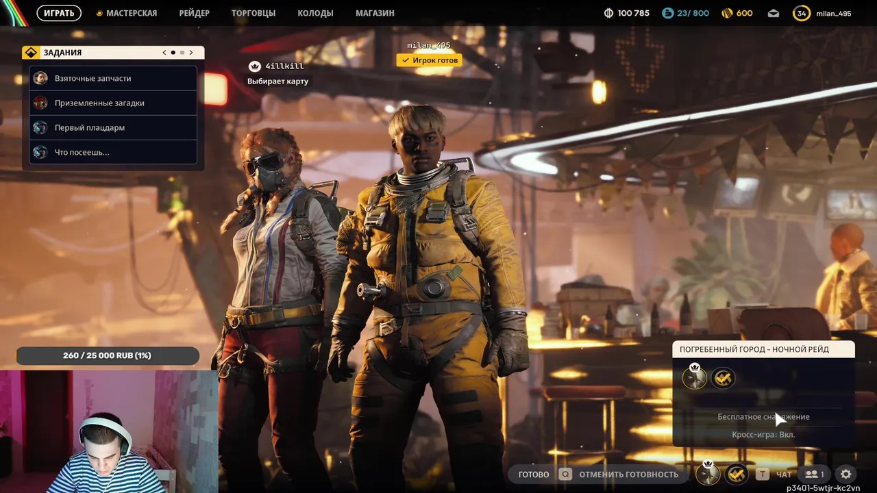Click the avatar icon for Что посеешь...

[40, 152]
